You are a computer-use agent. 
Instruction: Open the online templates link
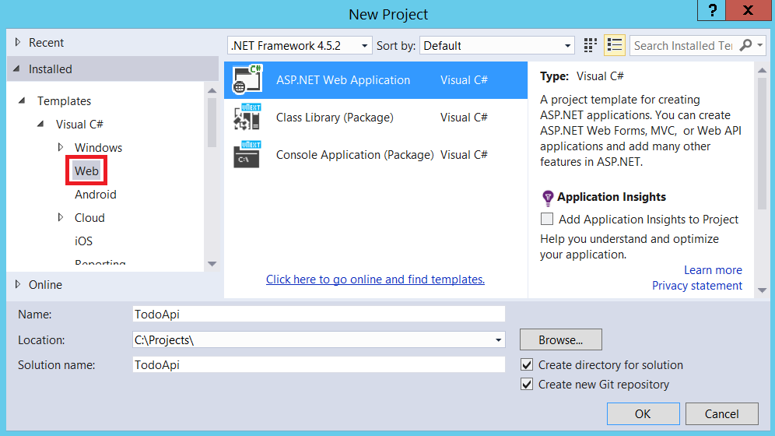coord(375,280)
